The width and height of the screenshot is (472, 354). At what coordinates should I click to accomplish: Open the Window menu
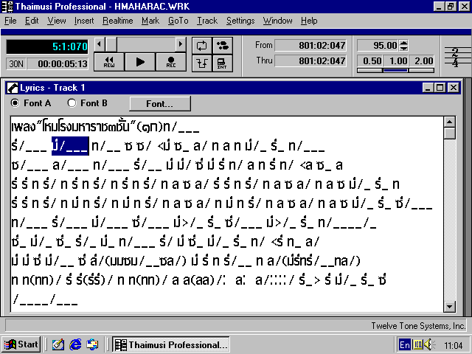coord(277,21)
